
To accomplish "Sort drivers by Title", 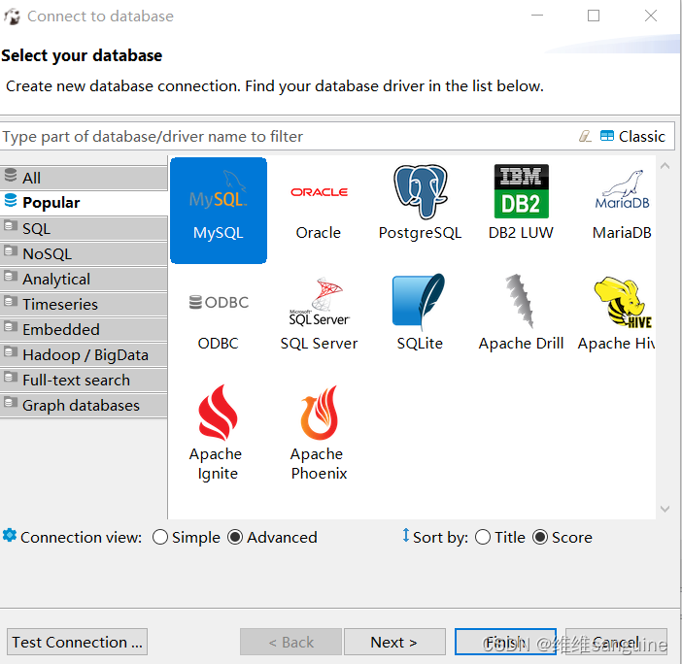I will pos(500,538).
